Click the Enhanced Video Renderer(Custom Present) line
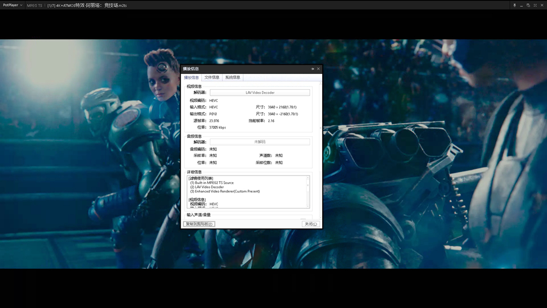Screen dimensions: 547x308 click(x=225, y=191)
